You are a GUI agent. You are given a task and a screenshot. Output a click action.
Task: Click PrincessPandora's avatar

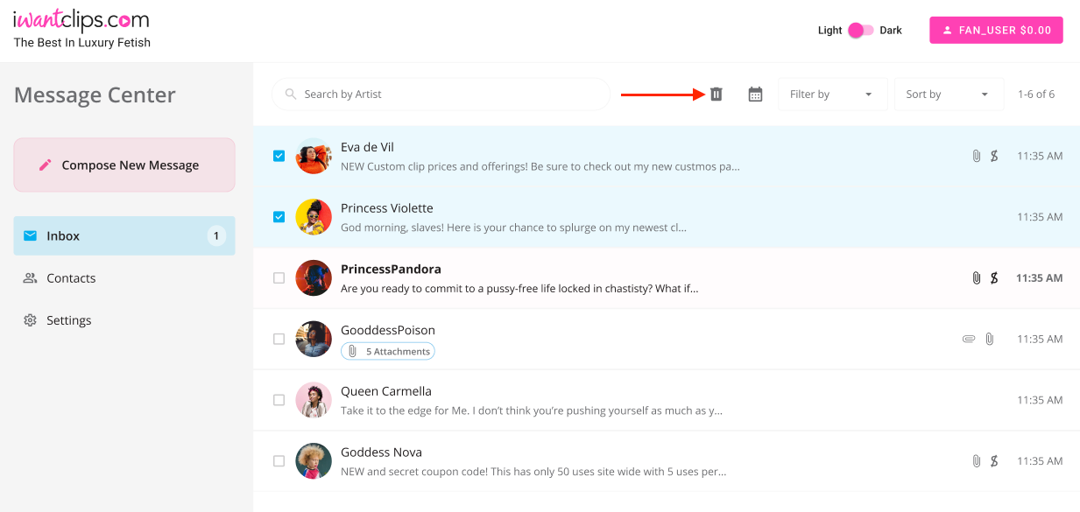(314, 277)
